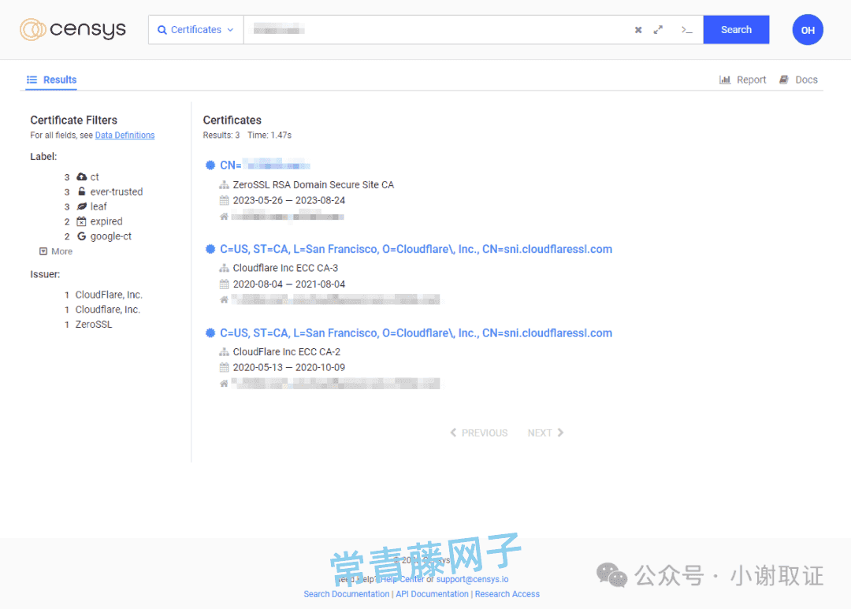The height and width of the screenshot is (609, 851).
Task: Expand the search box using the arrows icon
Action: point(658,30)
